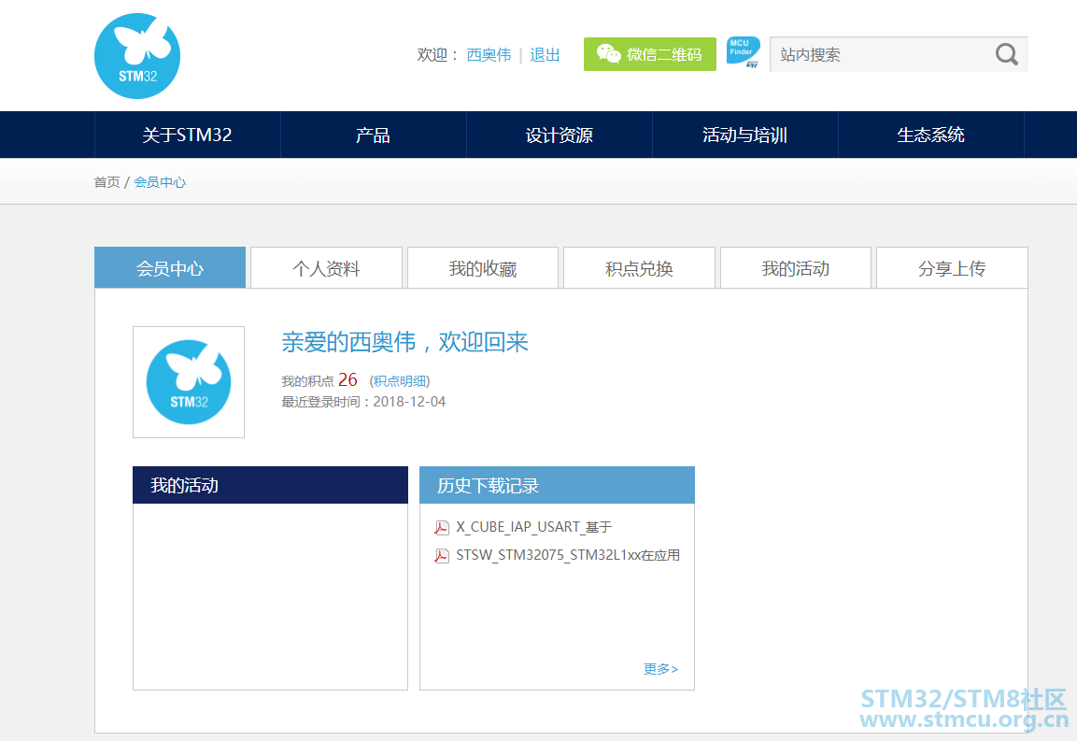1077x741 pixels.
Task: Open 产品 navigation menu
Action: coord(373,135)
